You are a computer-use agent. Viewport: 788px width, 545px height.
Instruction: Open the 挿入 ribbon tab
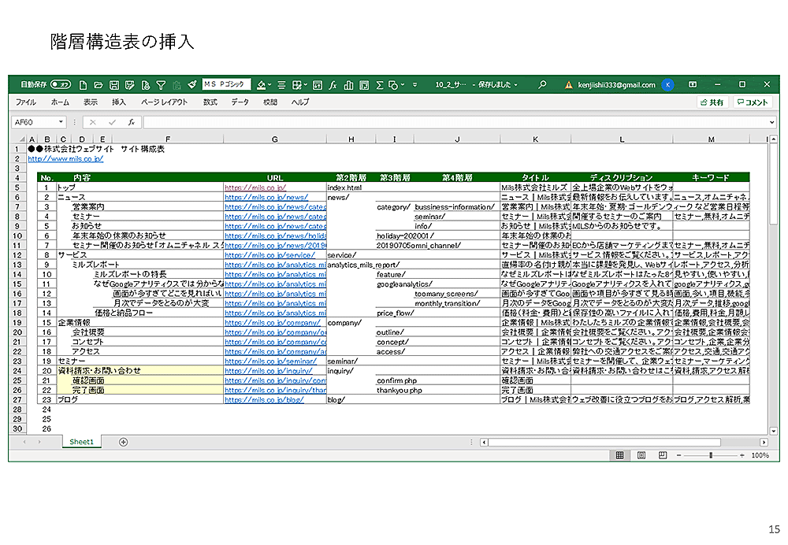[118, 102]
